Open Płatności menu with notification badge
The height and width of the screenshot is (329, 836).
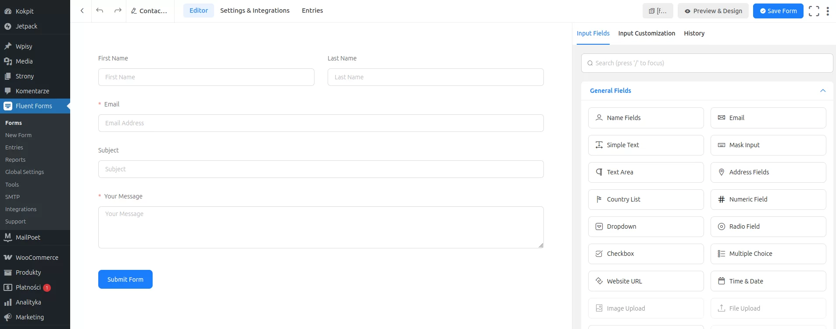(x=35, y=287)
